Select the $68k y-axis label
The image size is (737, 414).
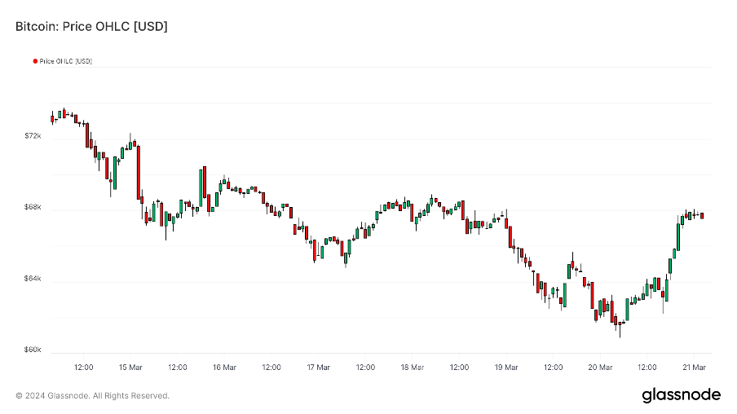[33, 208]
